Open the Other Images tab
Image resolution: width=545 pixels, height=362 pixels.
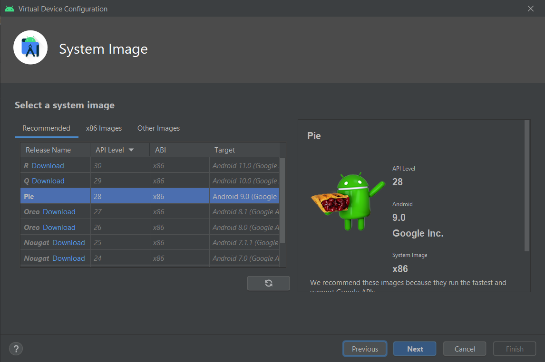(158, 128)
